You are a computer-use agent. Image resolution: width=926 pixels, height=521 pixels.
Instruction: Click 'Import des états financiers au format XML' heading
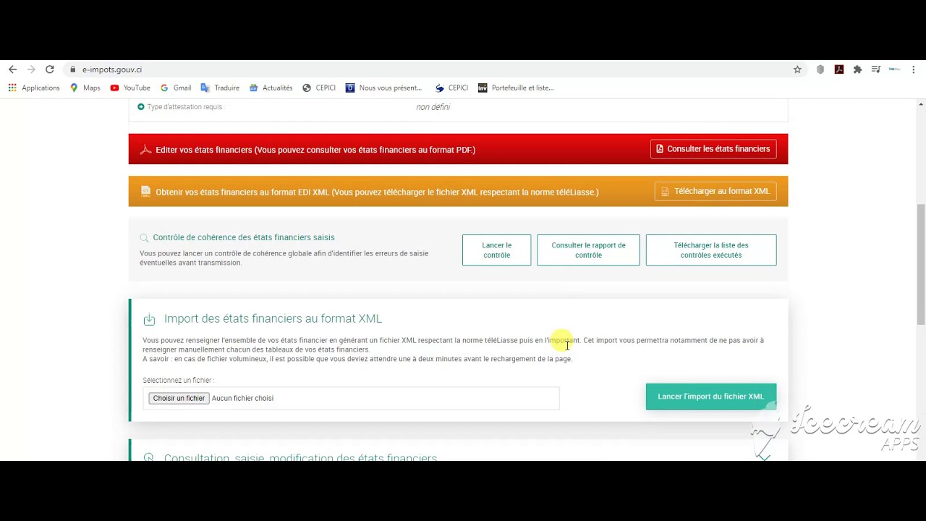click(273, 318)
